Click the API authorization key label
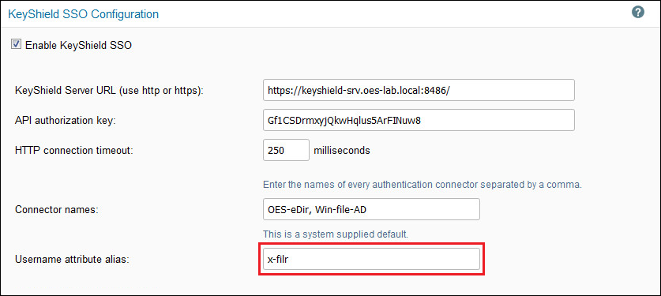 click(66, 121)
